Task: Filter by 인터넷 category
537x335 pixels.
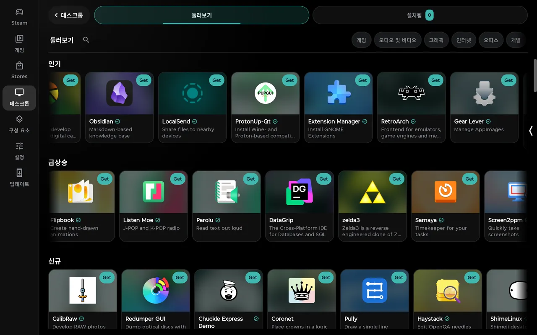Action: tap(464, 40)
